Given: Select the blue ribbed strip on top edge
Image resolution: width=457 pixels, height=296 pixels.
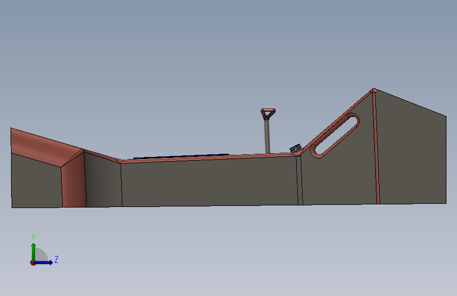Looking at the screenshot, I should click(181, 156).
